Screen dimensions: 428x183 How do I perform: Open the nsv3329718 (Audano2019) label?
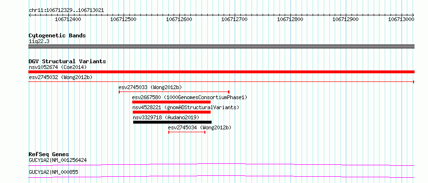(166, 117)
